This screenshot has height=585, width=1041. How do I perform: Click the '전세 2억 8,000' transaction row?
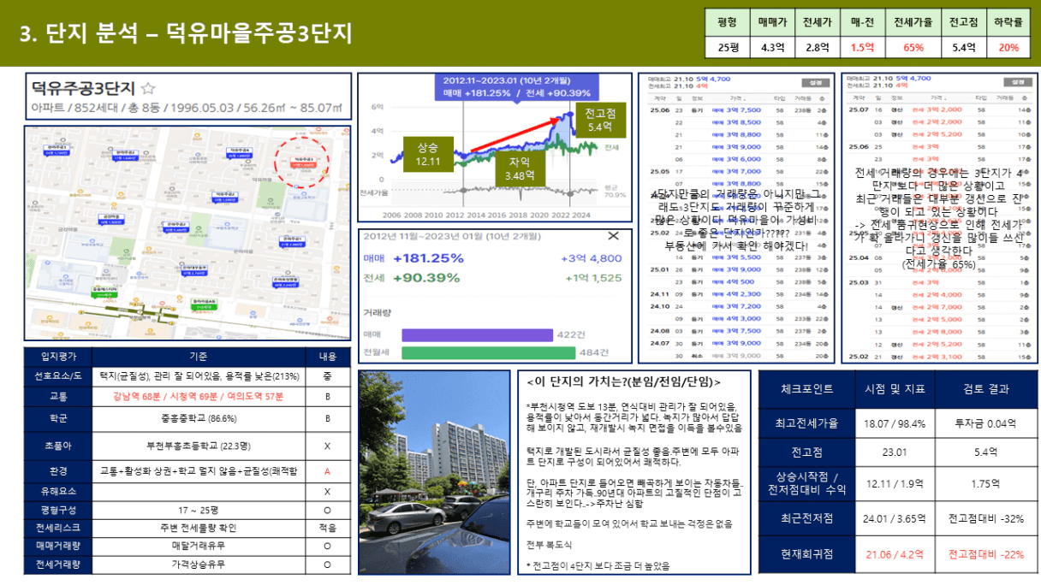[x=939, y=331]
